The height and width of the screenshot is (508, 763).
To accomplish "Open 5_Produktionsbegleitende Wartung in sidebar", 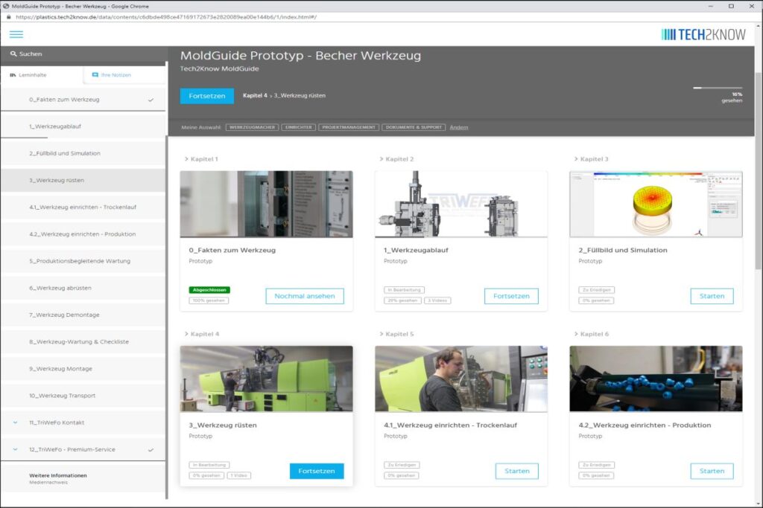I will click(x=83, y=261).
